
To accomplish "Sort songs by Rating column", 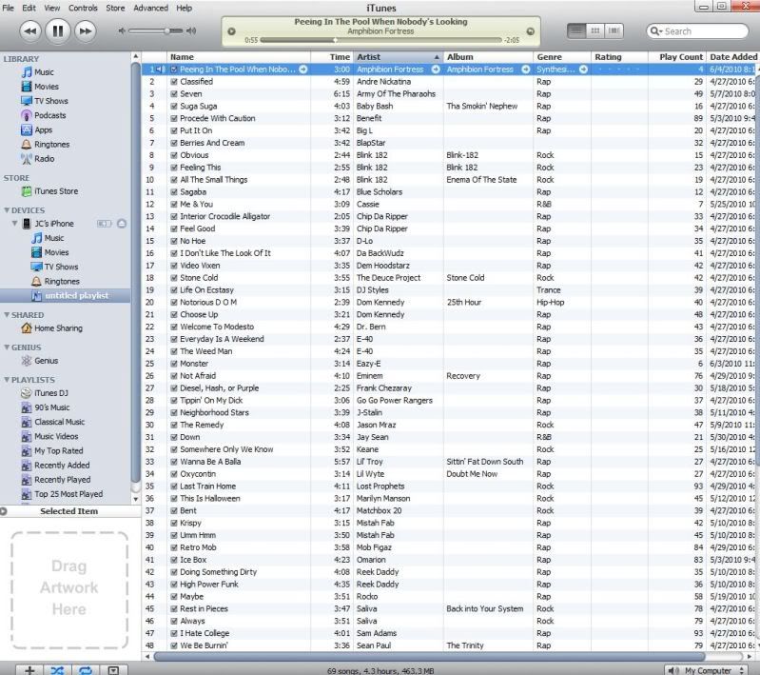I will coord(619,57).
